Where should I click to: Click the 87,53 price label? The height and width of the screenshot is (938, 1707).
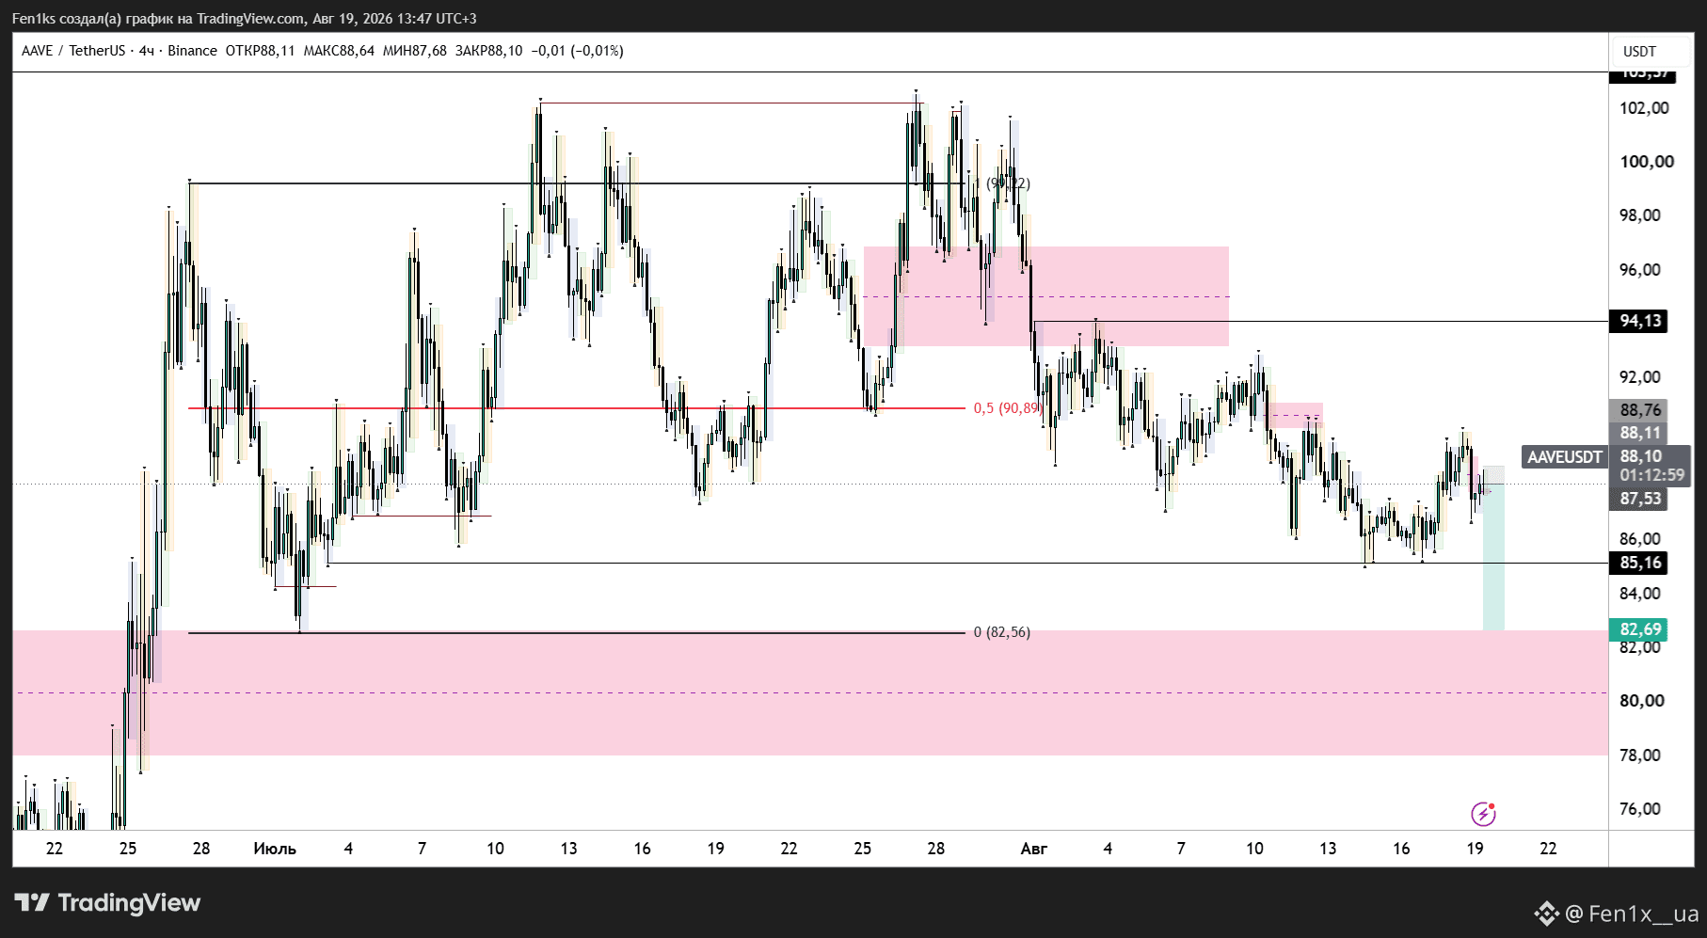[1640, 499]
